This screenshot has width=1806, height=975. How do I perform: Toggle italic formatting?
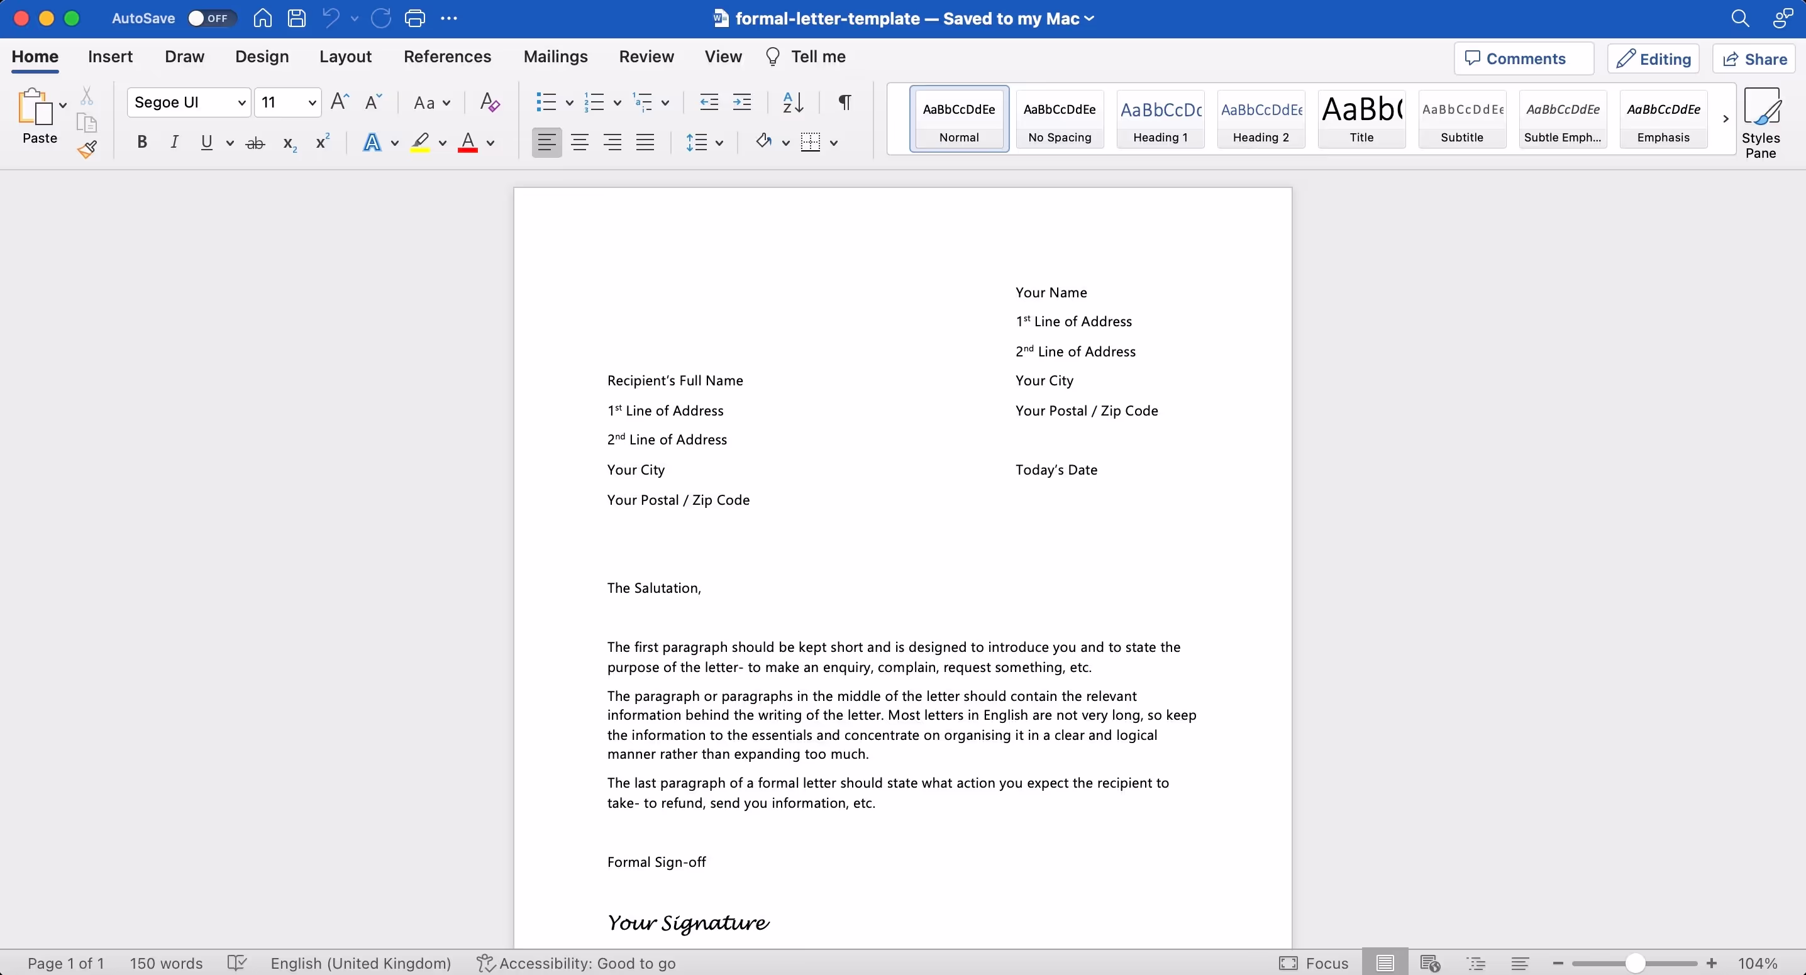174,142
